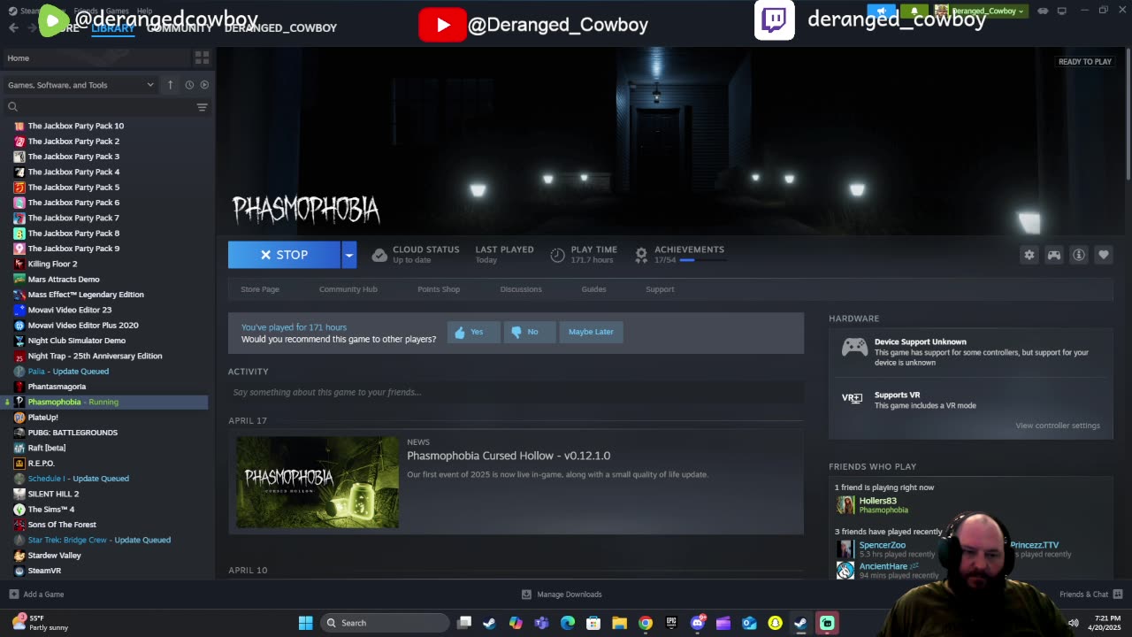Answer No to recommendation prompt
Image resolution: width=1132 pixels, height=637 pixels.
[x=529, y=332]
